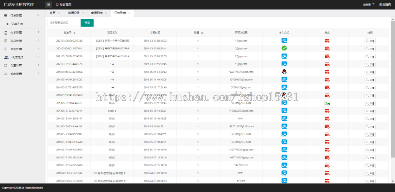395x192 pixels.
Task: Click the 文章管理 document icon
Action: tap(6, 66)
